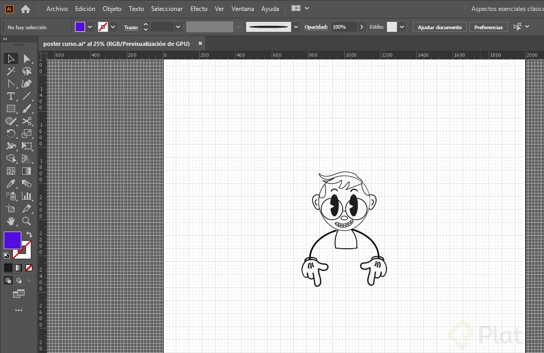
Task: Open the Objeto menu
Action: tap(112, 9)
